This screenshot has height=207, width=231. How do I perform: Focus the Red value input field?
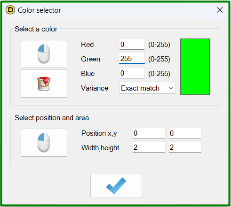point(132,45)
